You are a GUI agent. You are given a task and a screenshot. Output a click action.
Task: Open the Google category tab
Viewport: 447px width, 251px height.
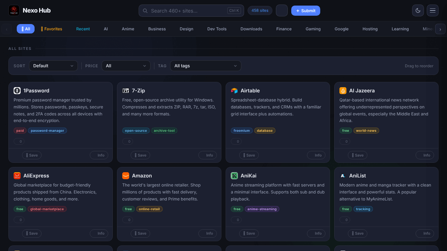pyautogui.click(x=342, y=29)
